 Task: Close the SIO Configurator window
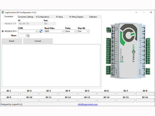(x=151, y=12)
